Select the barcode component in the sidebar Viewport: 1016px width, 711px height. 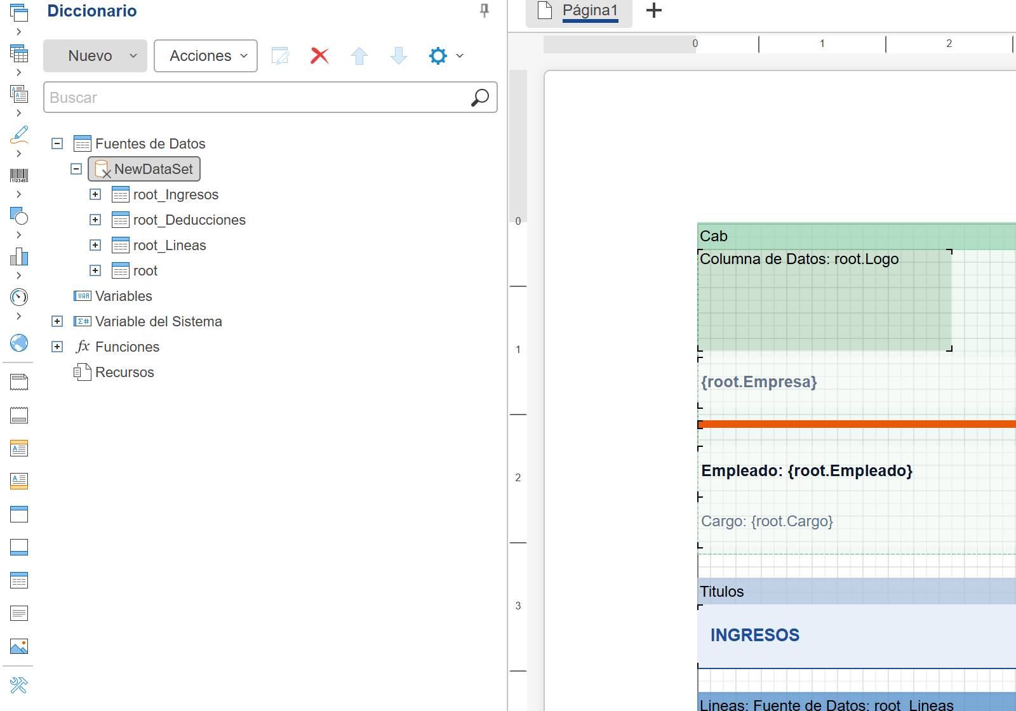point(19,175)
